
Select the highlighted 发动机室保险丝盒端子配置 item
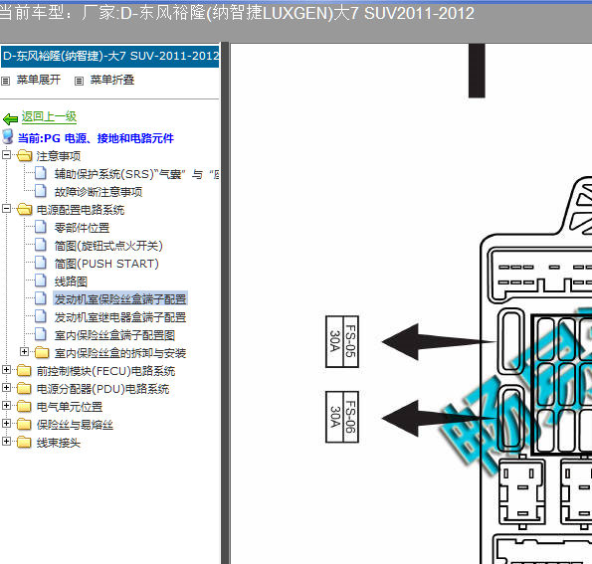[120, 299]
